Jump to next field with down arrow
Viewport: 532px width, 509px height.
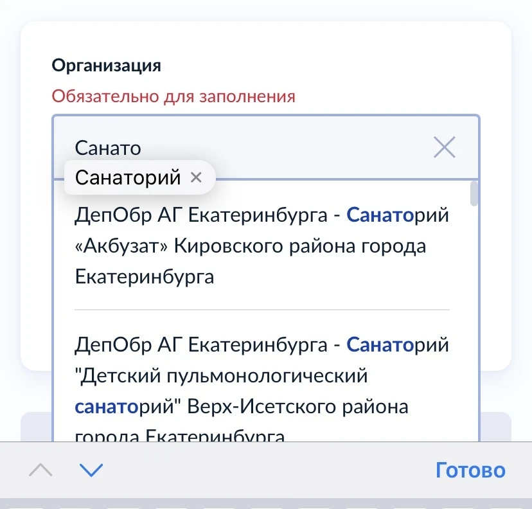coord(91,470)
